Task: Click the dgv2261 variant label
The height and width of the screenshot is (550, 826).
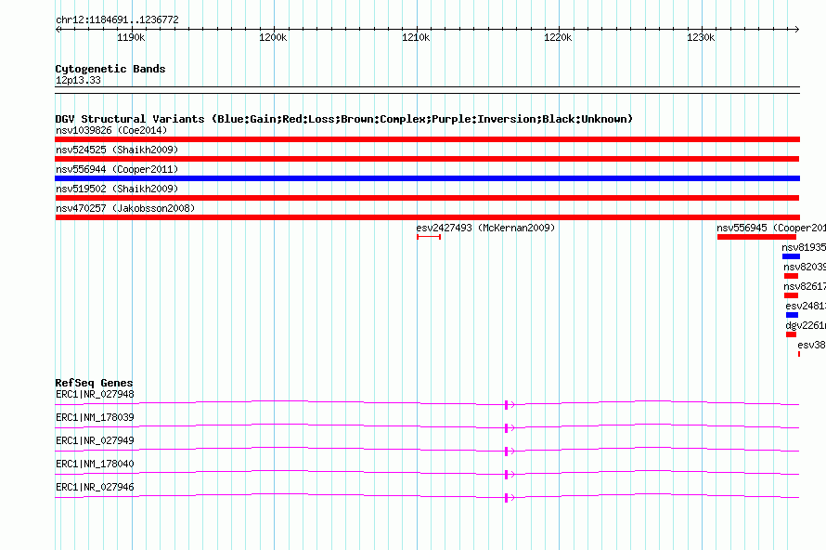Action: [x=806, y=325]
